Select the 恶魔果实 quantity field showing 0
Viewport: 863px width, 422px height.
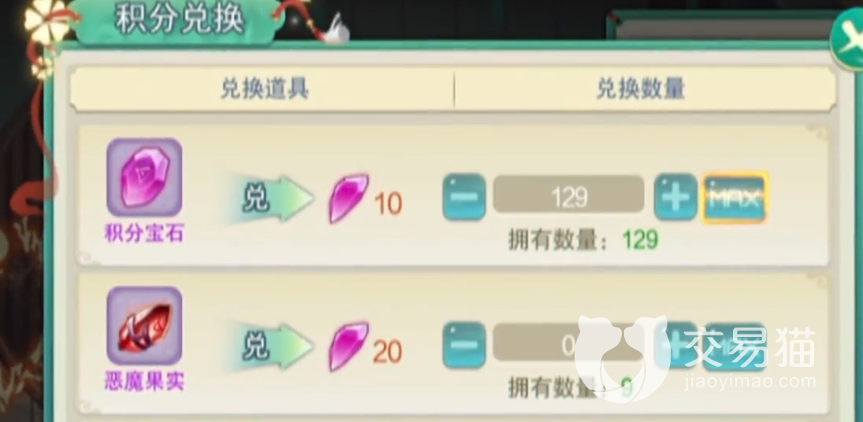[568, 342]
